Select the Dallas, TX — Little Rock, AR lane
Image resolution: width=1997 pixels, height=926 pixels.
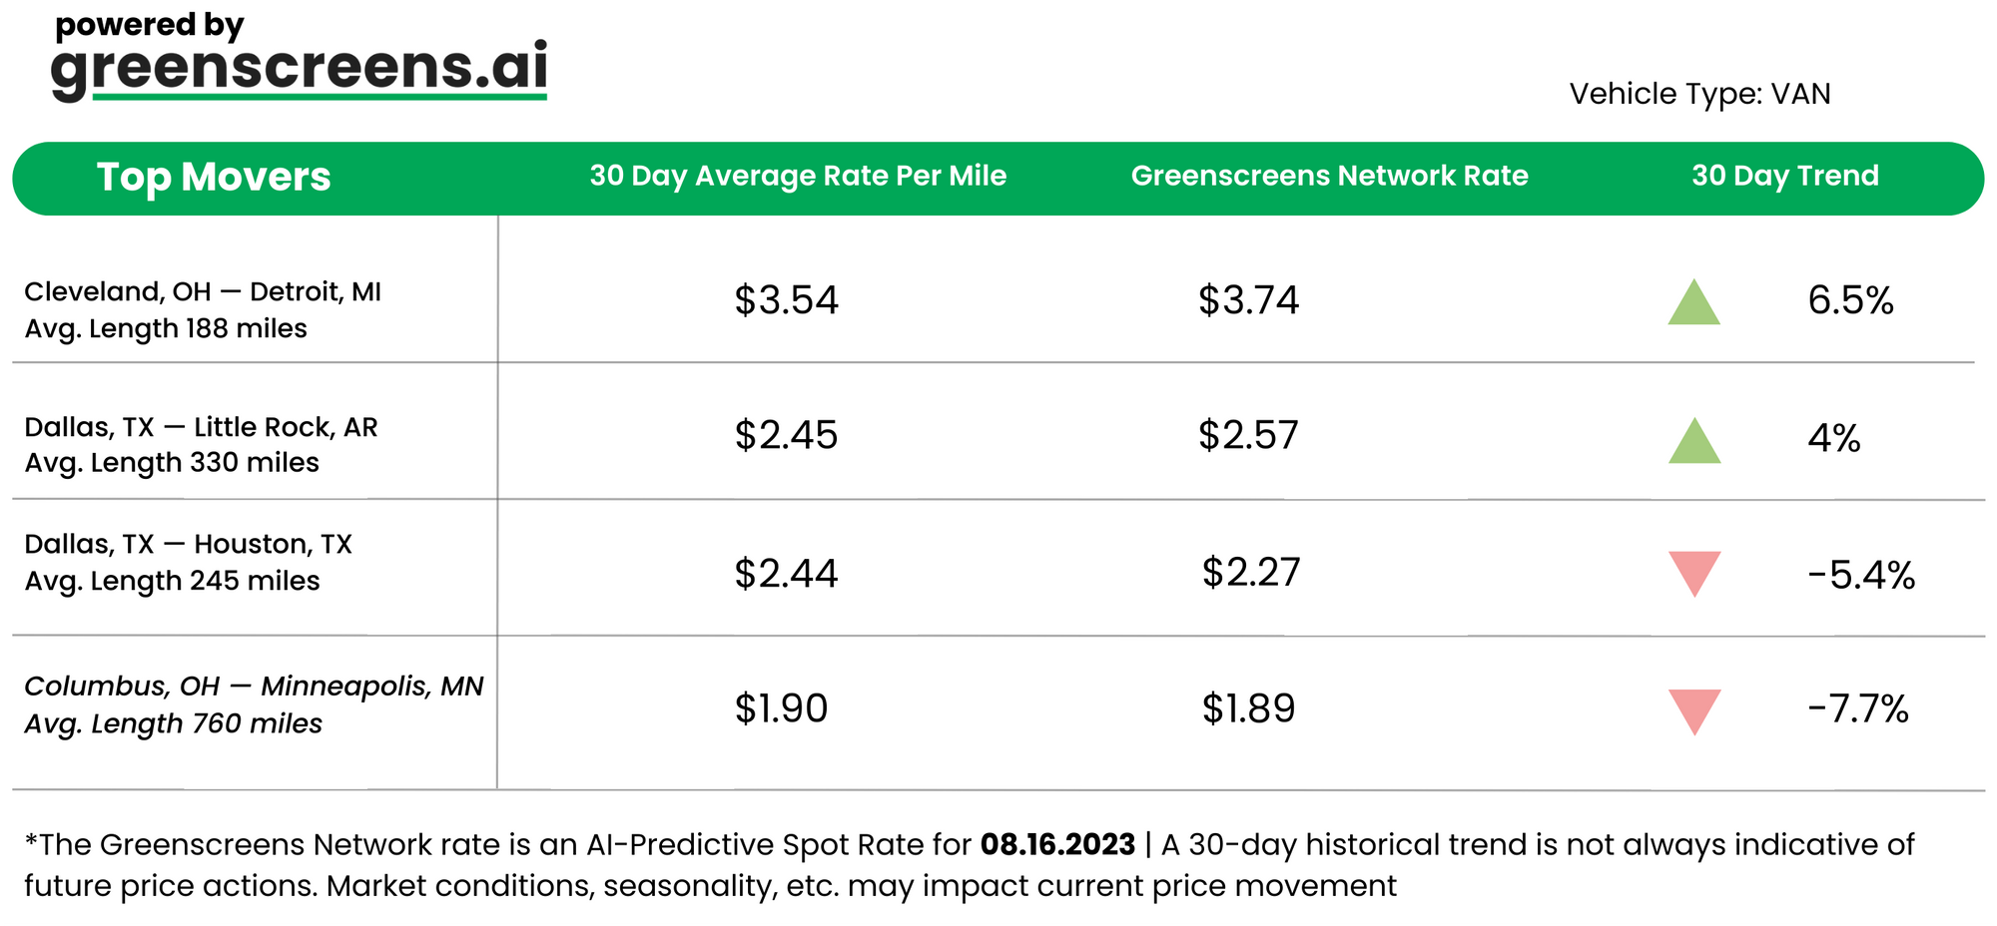pyautogui.click(x=201, y=428)
